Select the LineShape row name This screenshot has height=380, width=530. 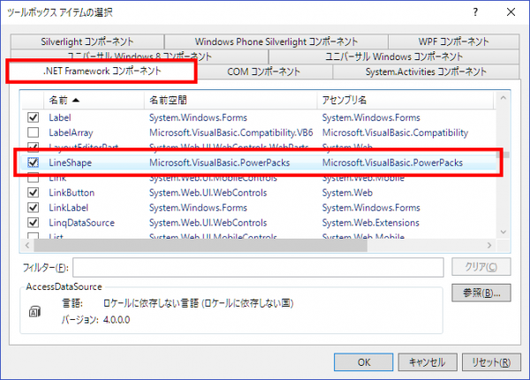(71, 163)
